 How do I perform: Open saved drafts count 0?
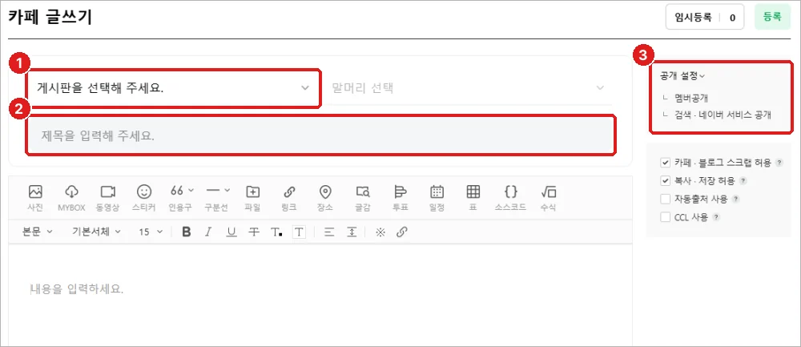pyautogui.click(x=732, y=18)
